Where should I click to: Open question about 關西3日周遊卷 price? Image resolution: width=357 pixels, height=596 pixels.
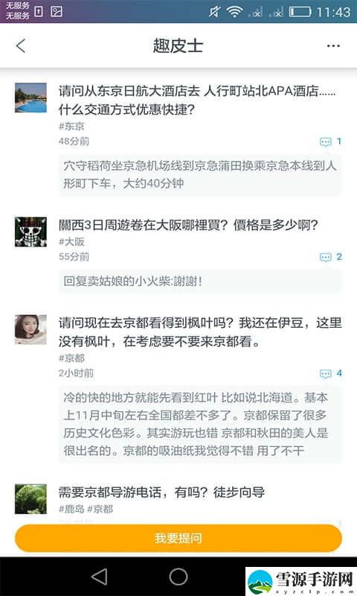(188, 225)
